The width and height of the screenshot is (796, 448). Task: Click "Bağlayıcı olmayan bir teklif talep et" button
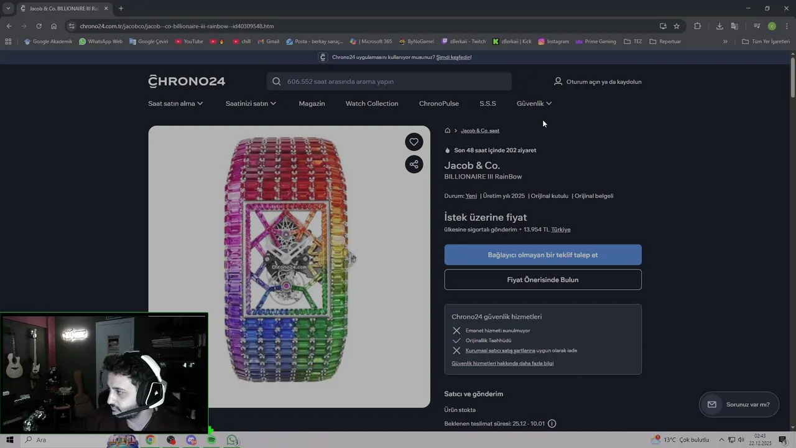click(x=543, y=255)
